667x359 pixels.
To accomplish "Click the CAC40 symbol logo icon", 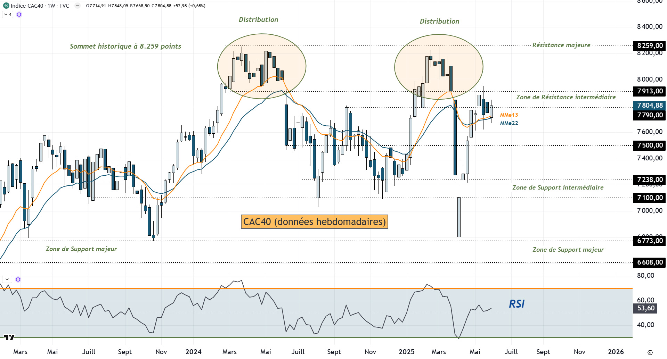I will [6, 6].
